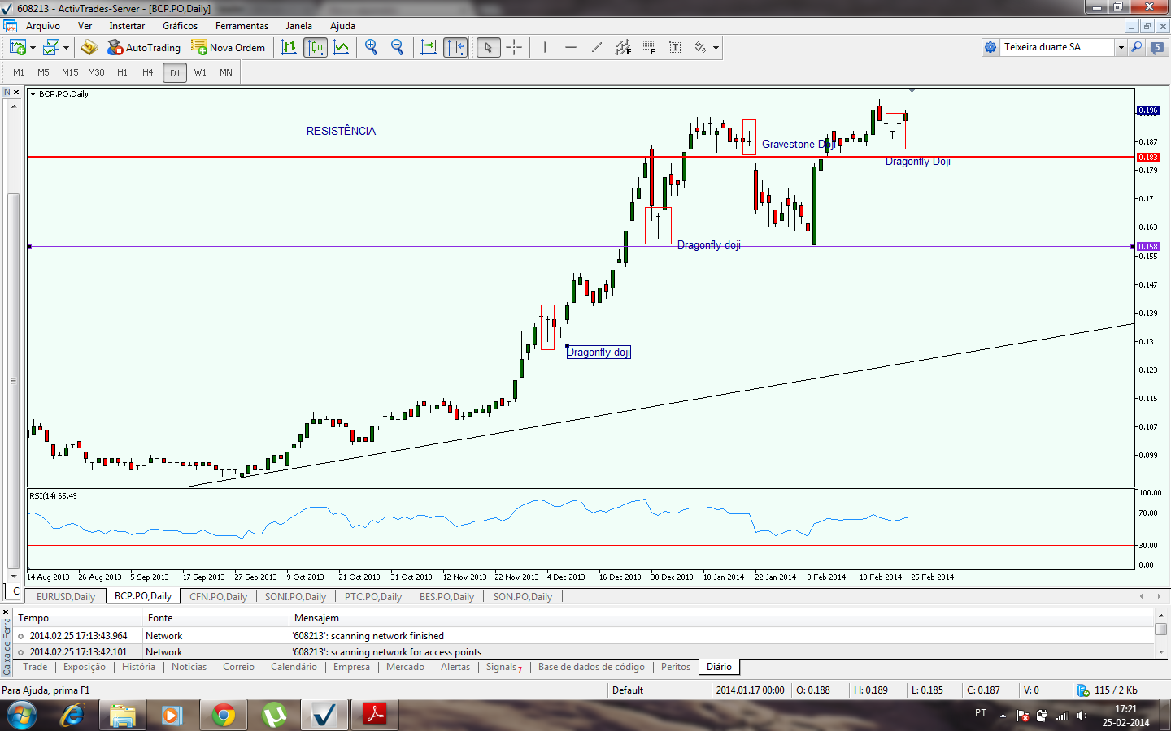Image resolution: width=1171 pixels, height=731 pixels.
Task: Switch to the EURUSD,Daily chart tab
Action: [x=65, y=596]
